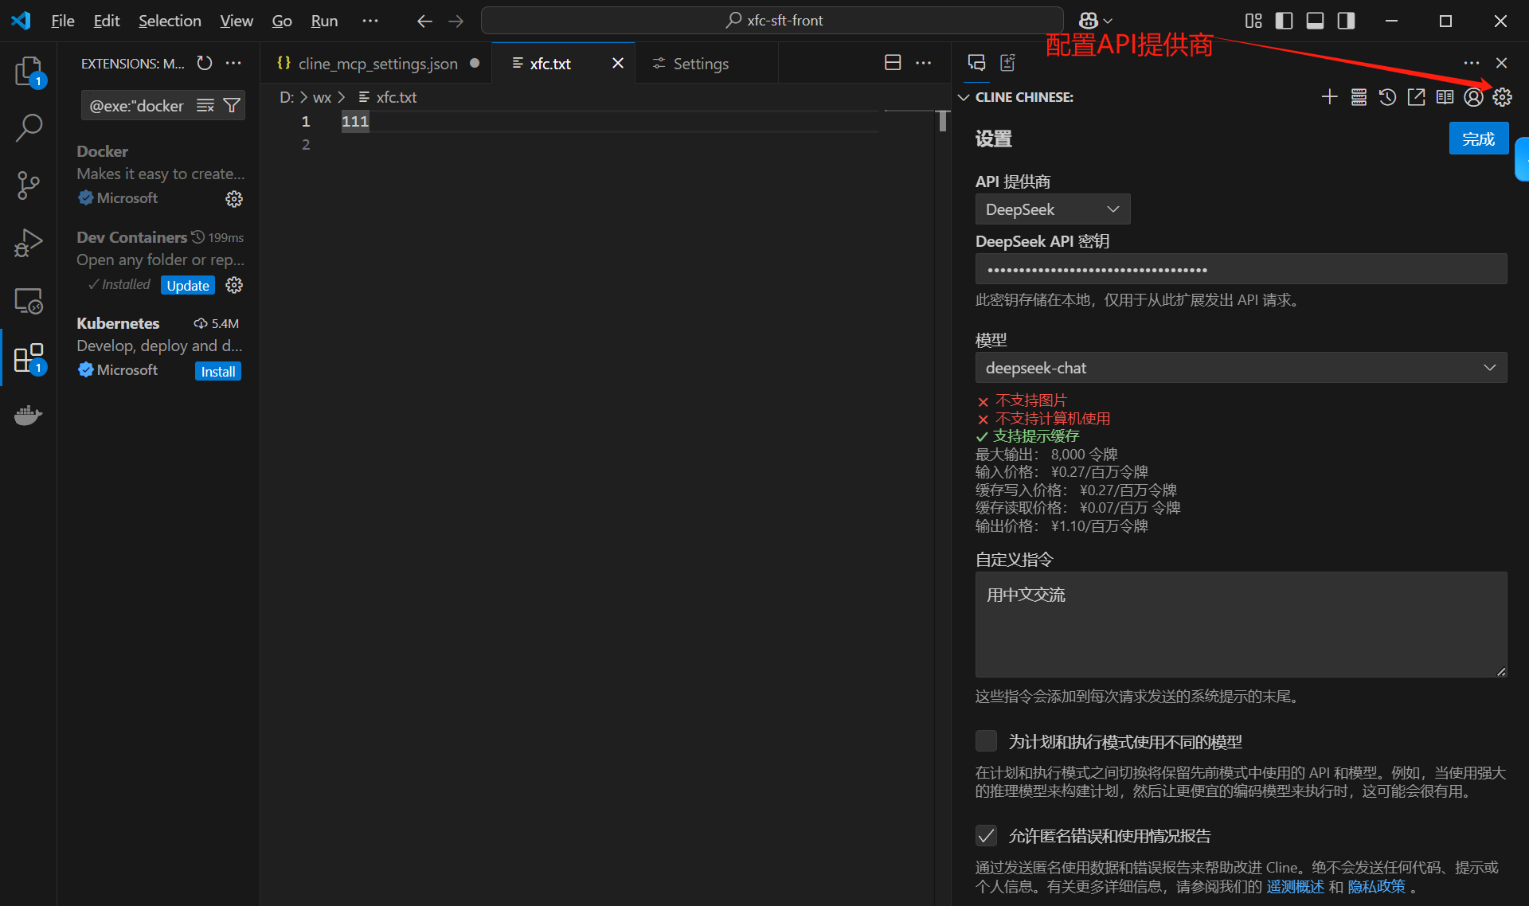Open the Remote Explorer view
1529x906 pixels.
[29, 301]
